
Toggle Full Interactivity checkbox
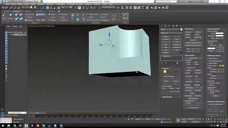coord(188,108)
